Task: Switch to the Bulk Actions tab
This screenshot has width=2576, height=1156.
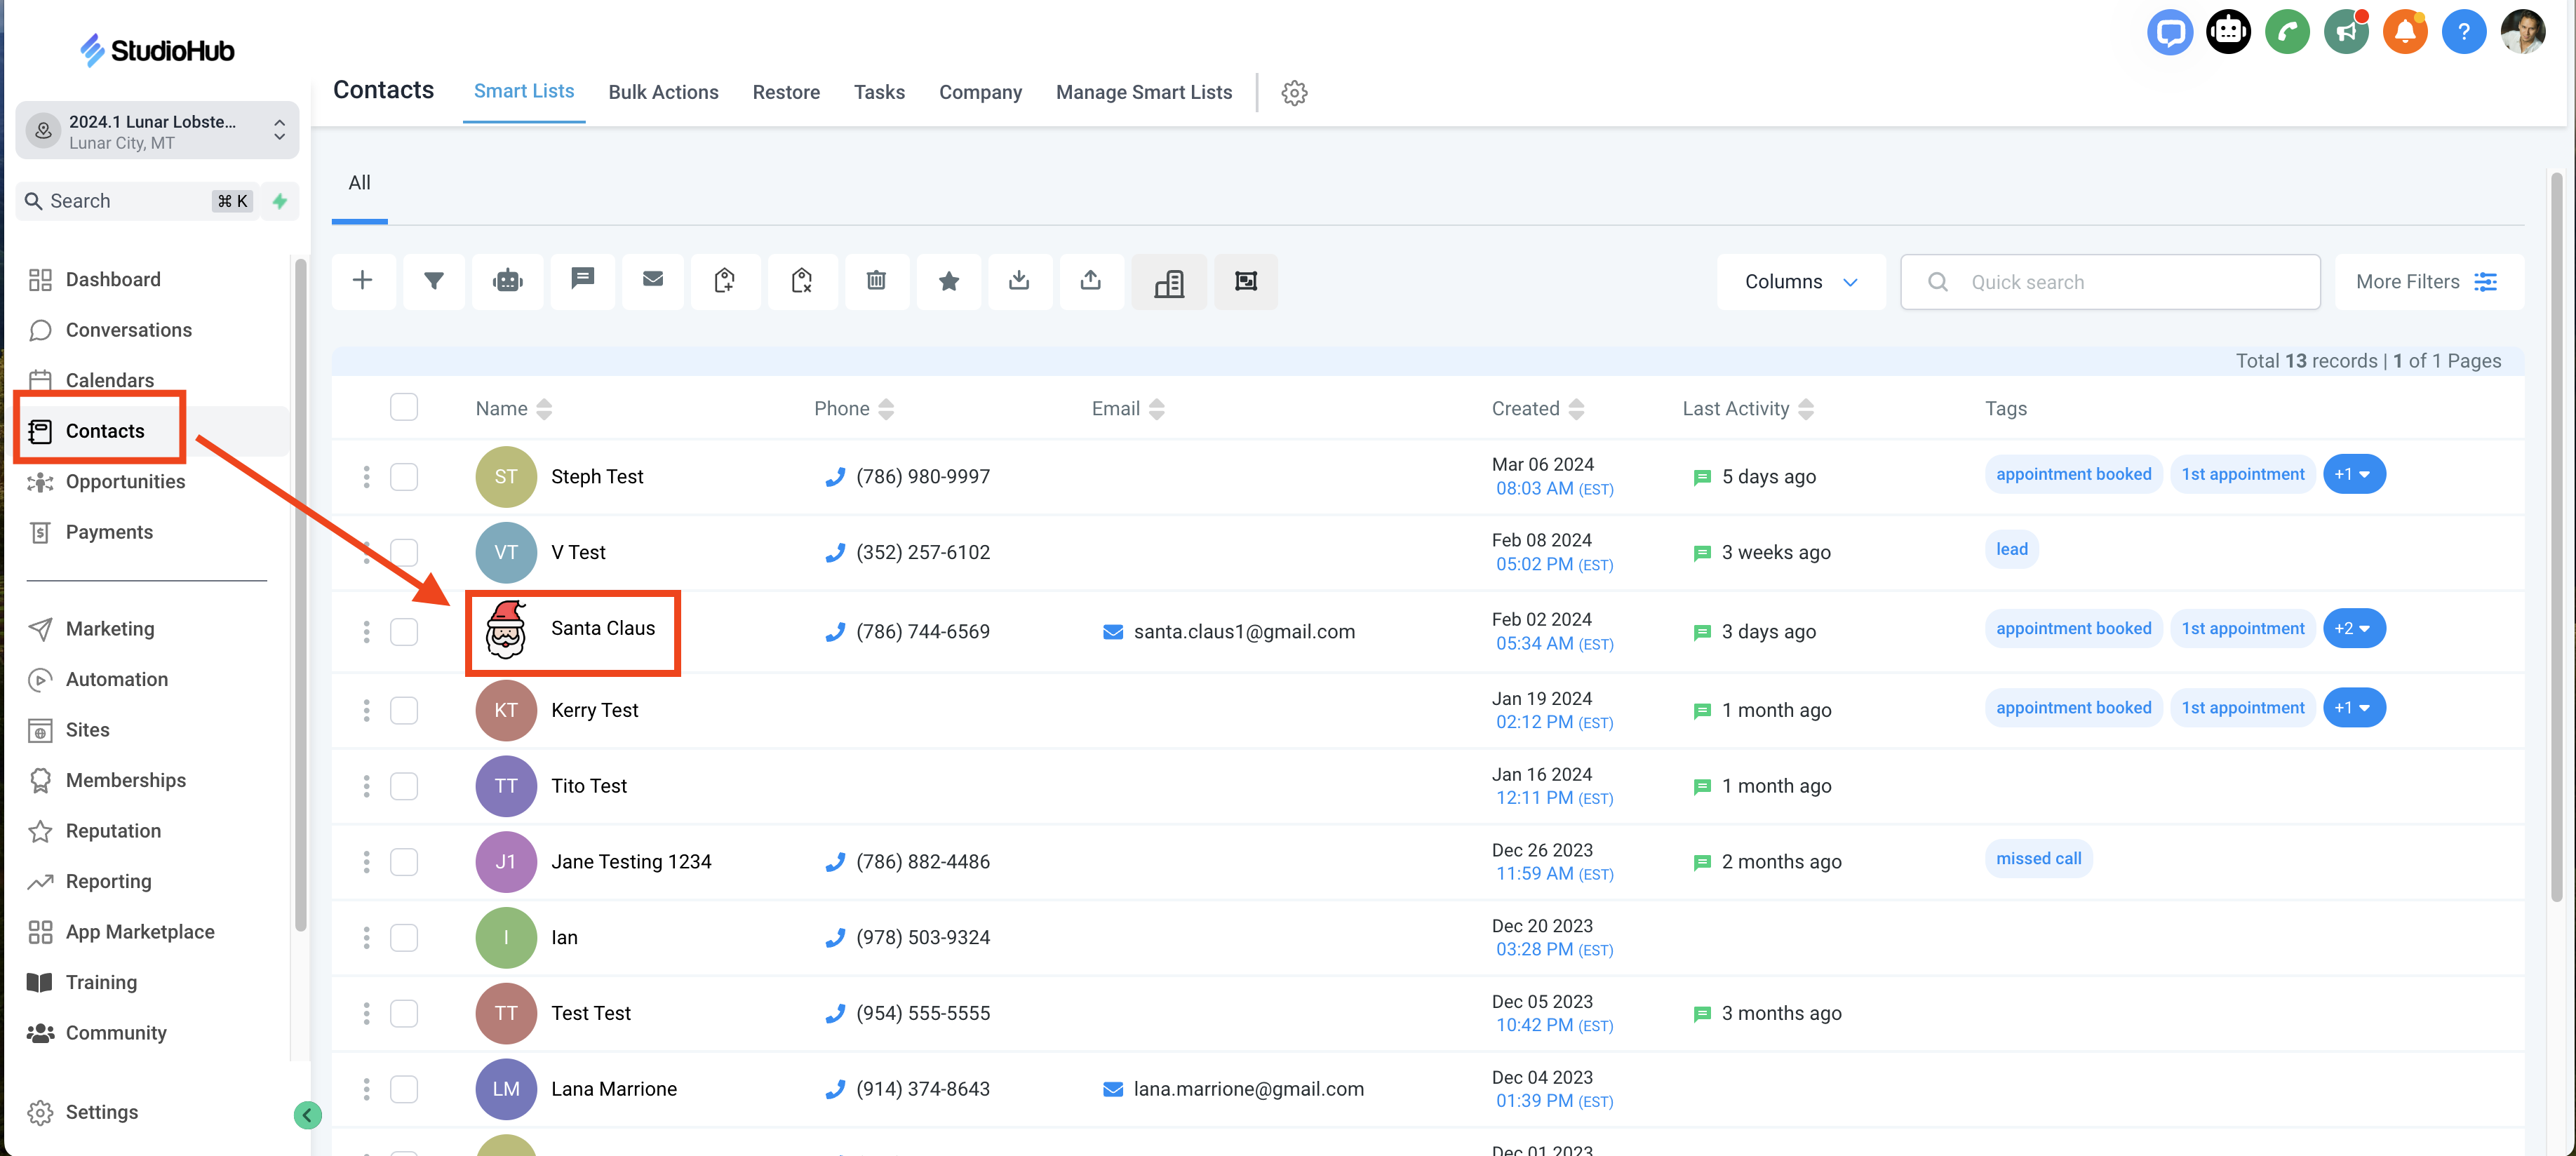Action: [x=663, y=92]
